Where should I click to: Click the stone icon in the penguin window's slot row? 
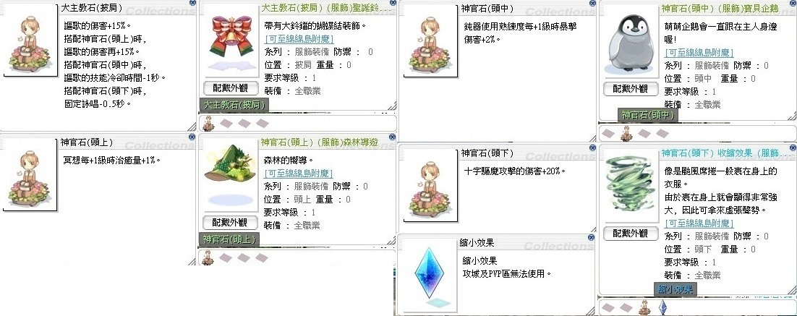tap(626, 134)
